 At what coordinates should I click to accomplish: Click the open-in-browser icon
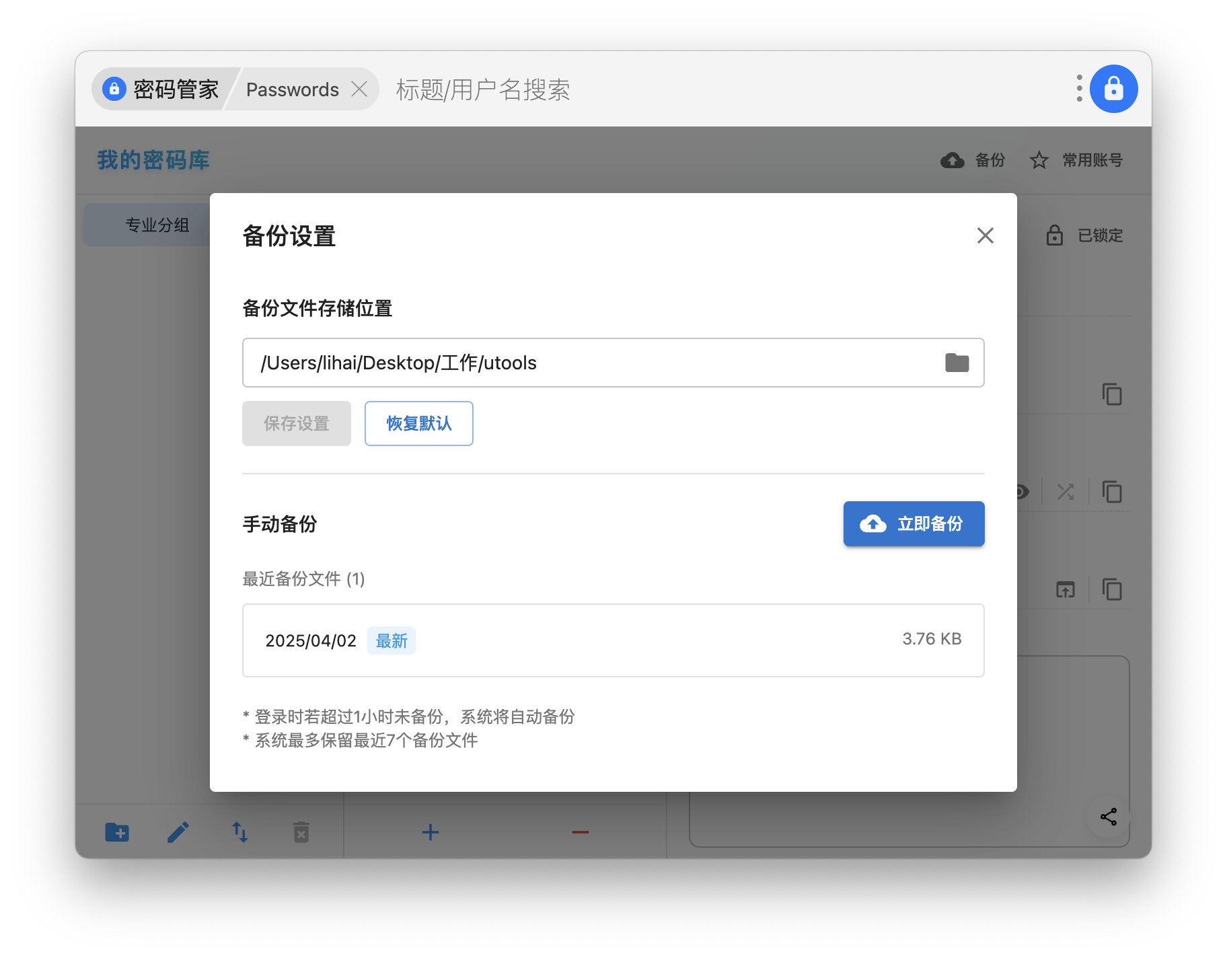(x=1066, y=589)
